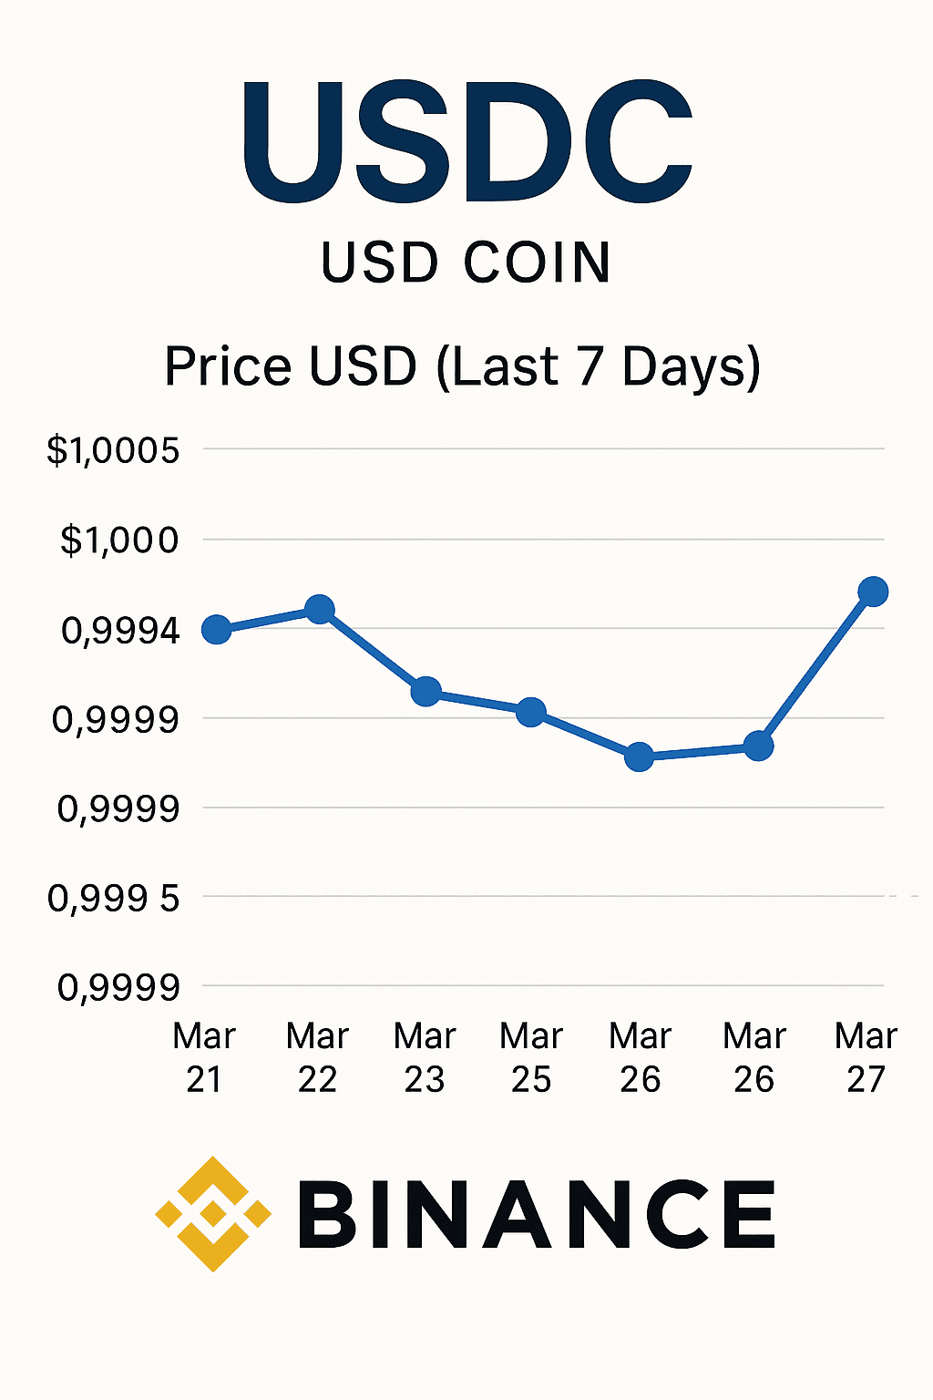Viewport: 933px width, 1400px height.
Task: Click the Mar 21 date label
Action: [x=204, y=1057]
